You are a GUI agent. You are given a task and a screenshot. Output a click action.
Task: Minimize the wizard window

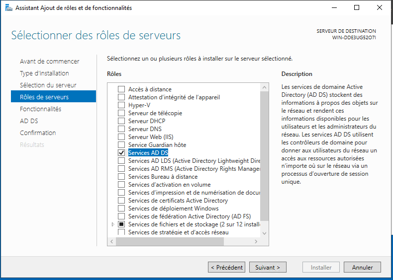334,8
